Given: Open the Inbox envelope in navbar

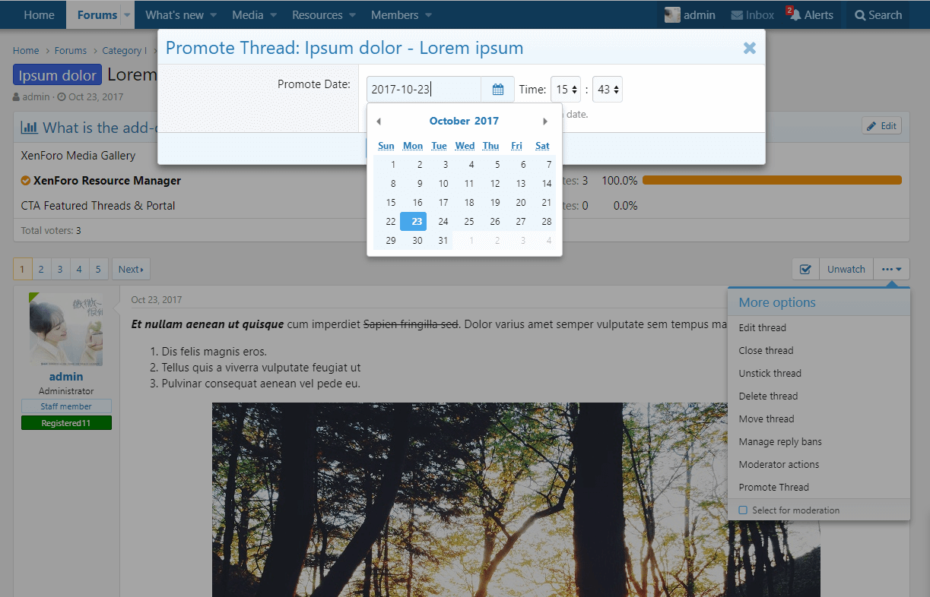Looking at the screenshot, I should tap(752, 15).
